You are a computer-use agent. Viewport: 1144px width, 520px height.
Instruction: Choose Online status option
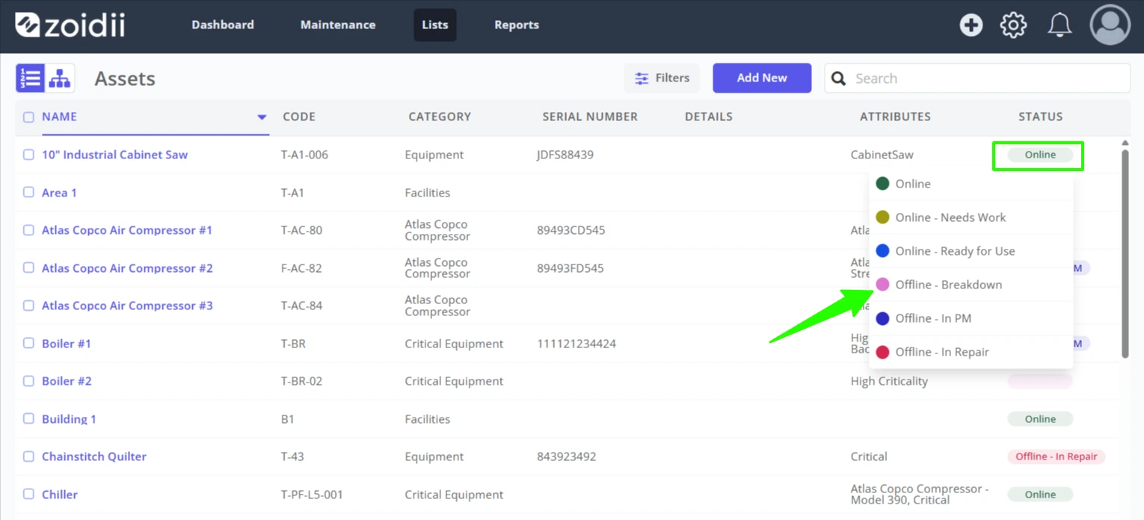(971, 184)
